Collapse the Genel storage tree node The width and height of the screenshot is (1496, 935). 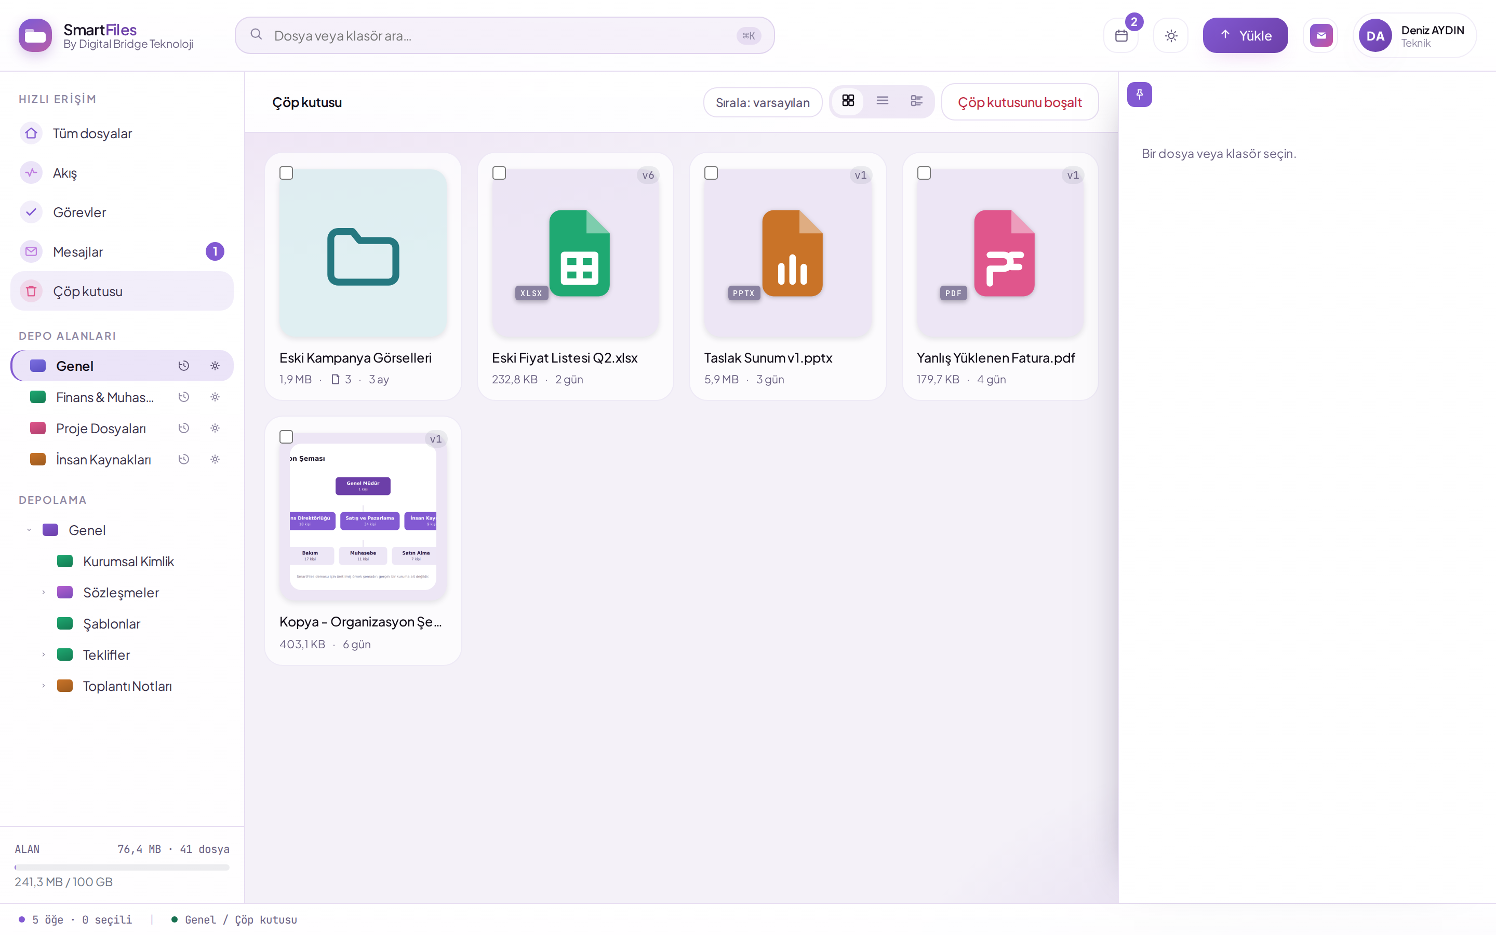pos(29,530)
